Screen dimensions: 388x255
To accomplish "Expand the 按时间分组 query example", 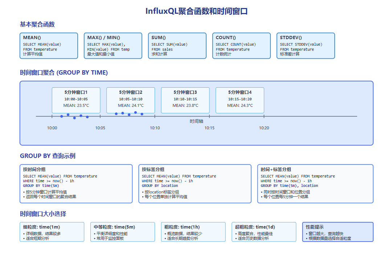I will coord(76,184).
